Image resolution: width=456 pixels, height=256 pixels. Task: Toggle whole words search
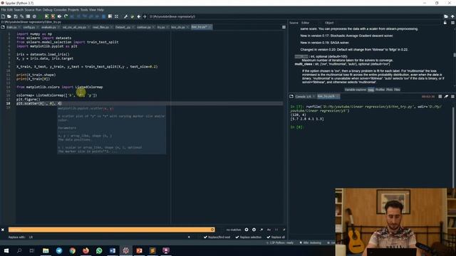tap(276, 230)
